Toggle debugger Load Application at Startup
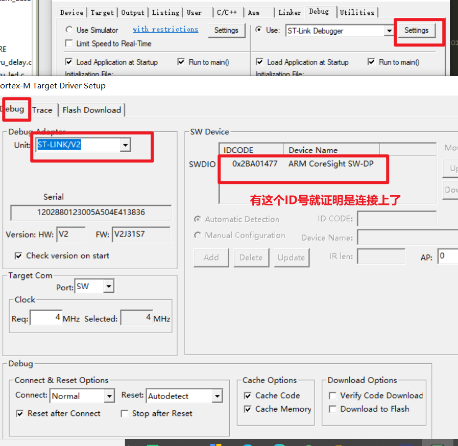This screenshot has width=458, height=446. (259, 62)
